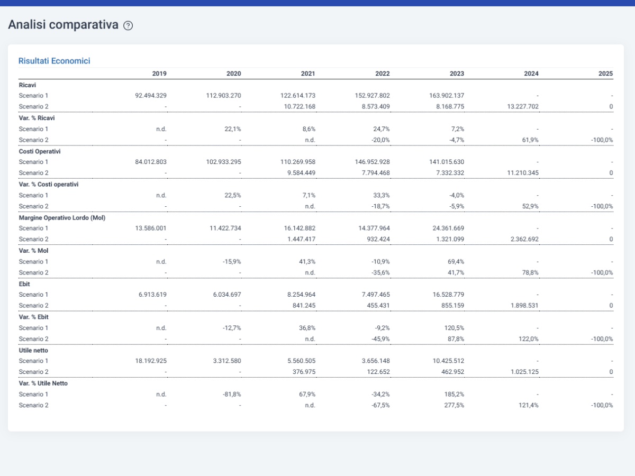
Task: Select the 69,4% Mol change cell
Action: [x=456, y=262]
